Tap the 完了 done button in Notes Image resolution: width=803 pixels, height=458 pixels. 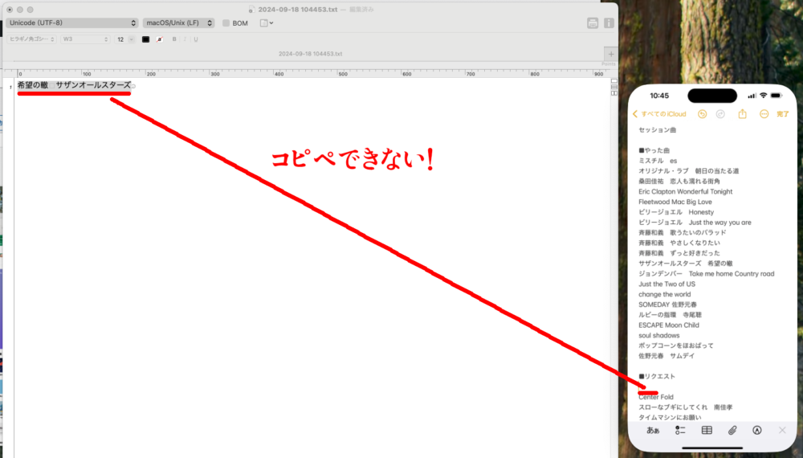click(x=783, y=114)
